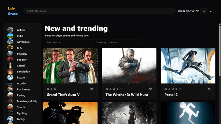Open the Grand Theft Auto V title
Screen dimensions: 221x124
(63, 95)
